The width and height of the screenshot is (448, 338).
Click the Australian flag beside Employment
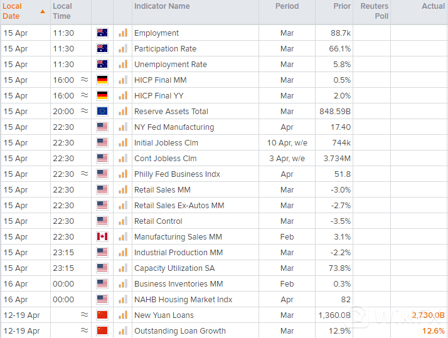tap(102, 33)
